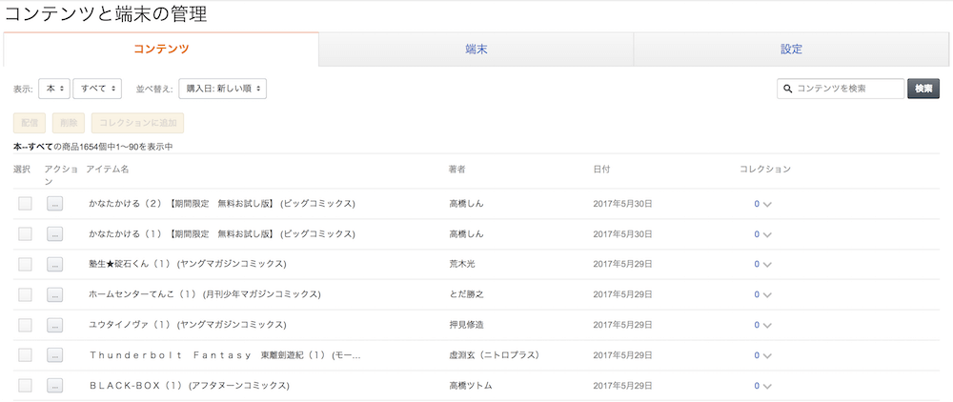Click collection count 0 for BLACK-BOX row
The image size is (953, 402).
757,386
